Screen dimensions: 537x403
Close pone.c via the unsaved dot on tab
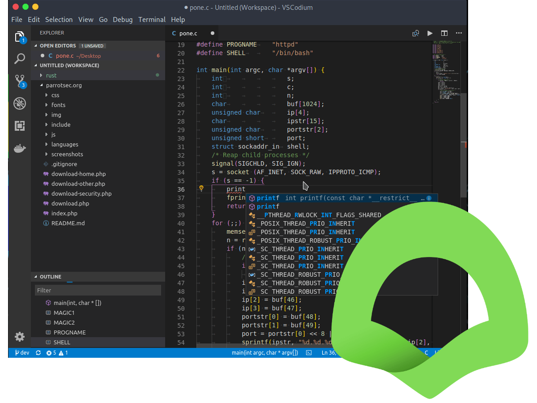212,33
